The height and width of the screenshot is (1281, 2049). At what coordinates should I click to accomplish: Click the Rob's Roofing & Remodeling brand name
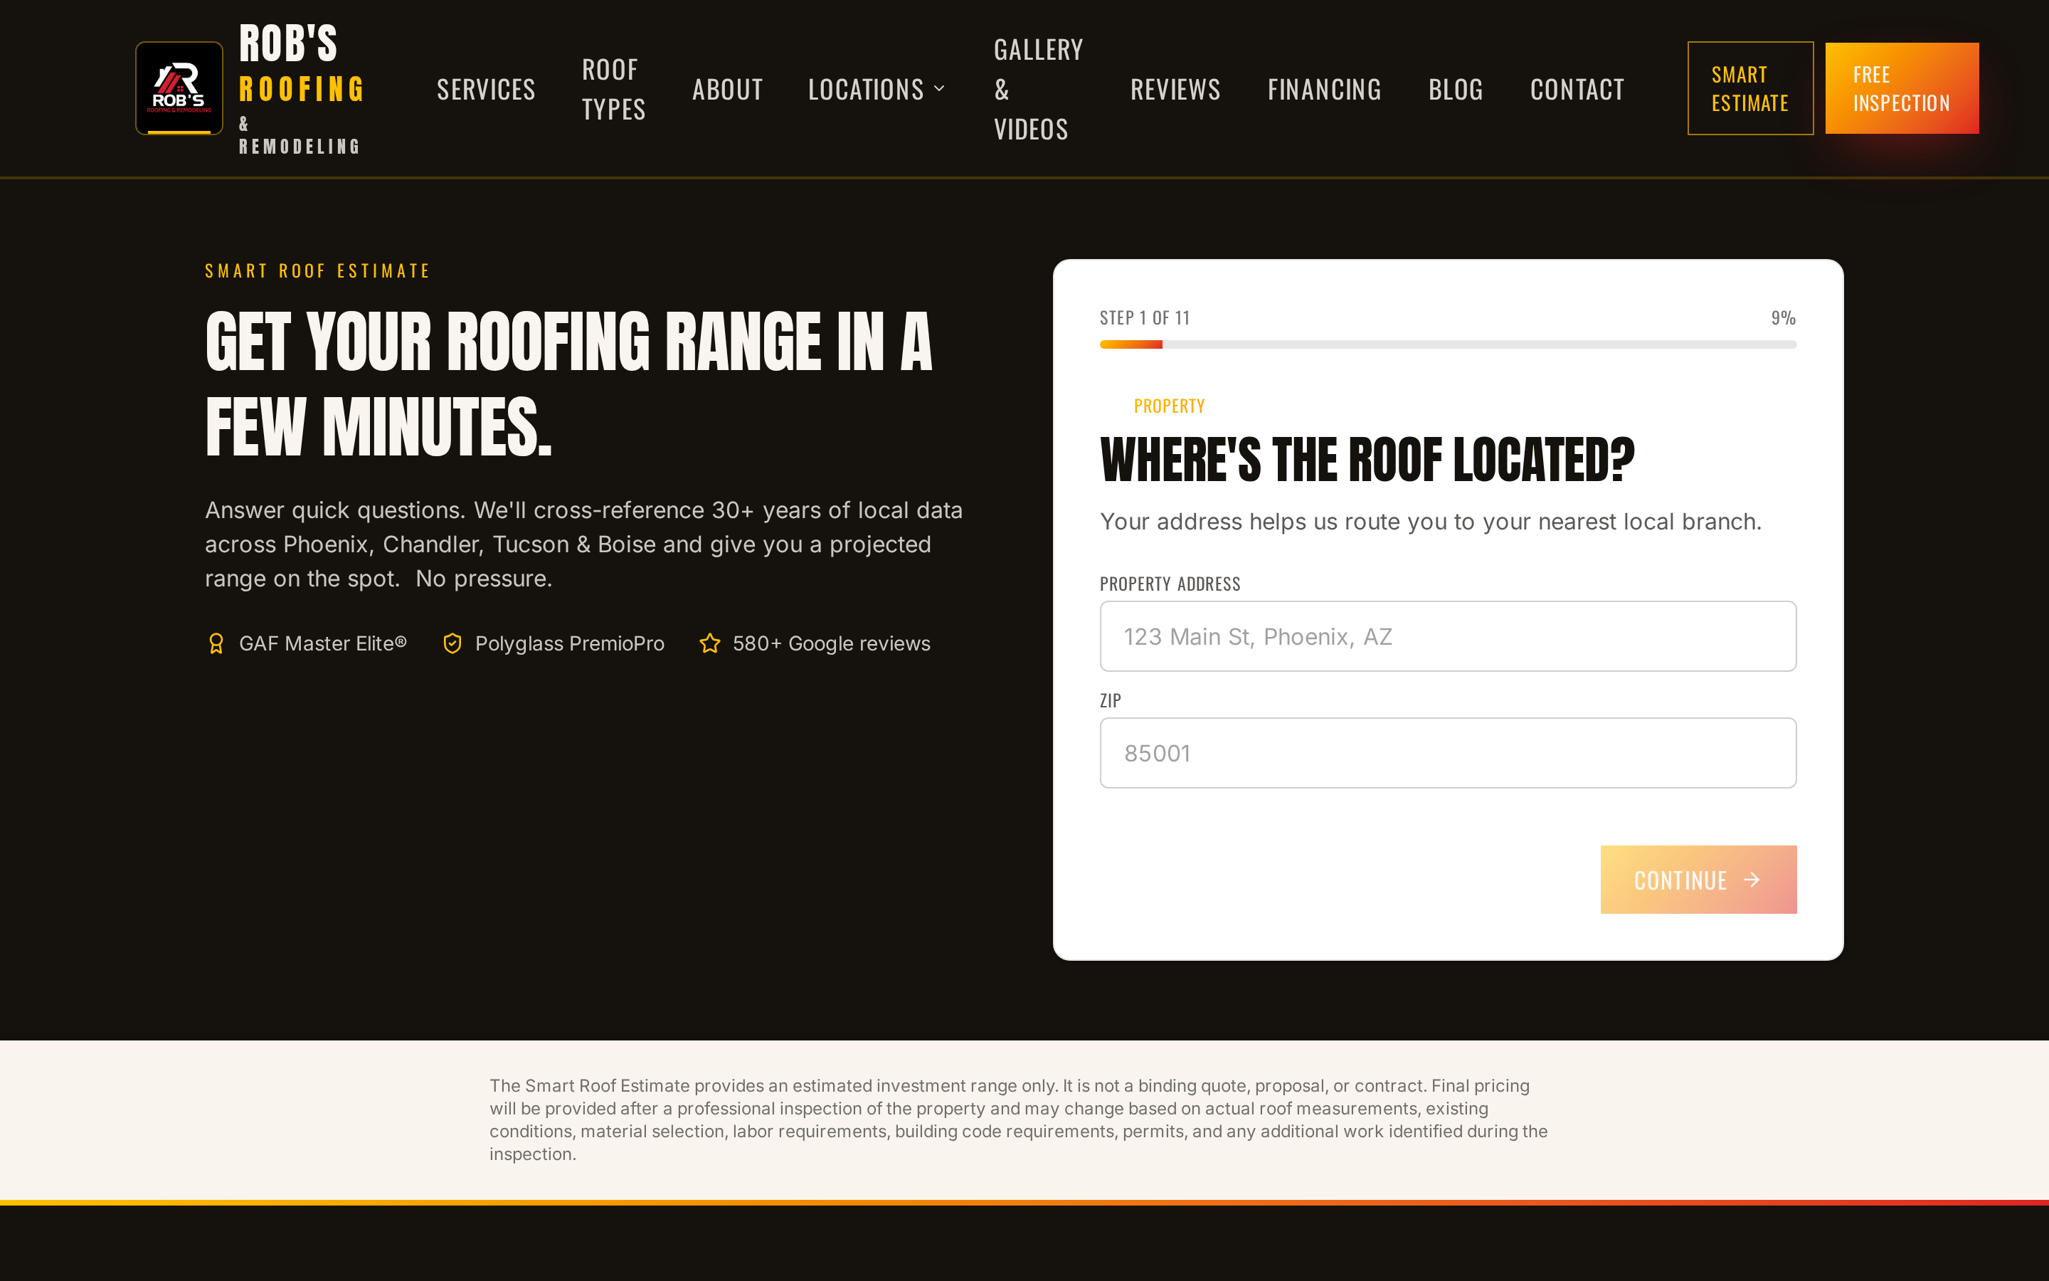coord(302,88)
